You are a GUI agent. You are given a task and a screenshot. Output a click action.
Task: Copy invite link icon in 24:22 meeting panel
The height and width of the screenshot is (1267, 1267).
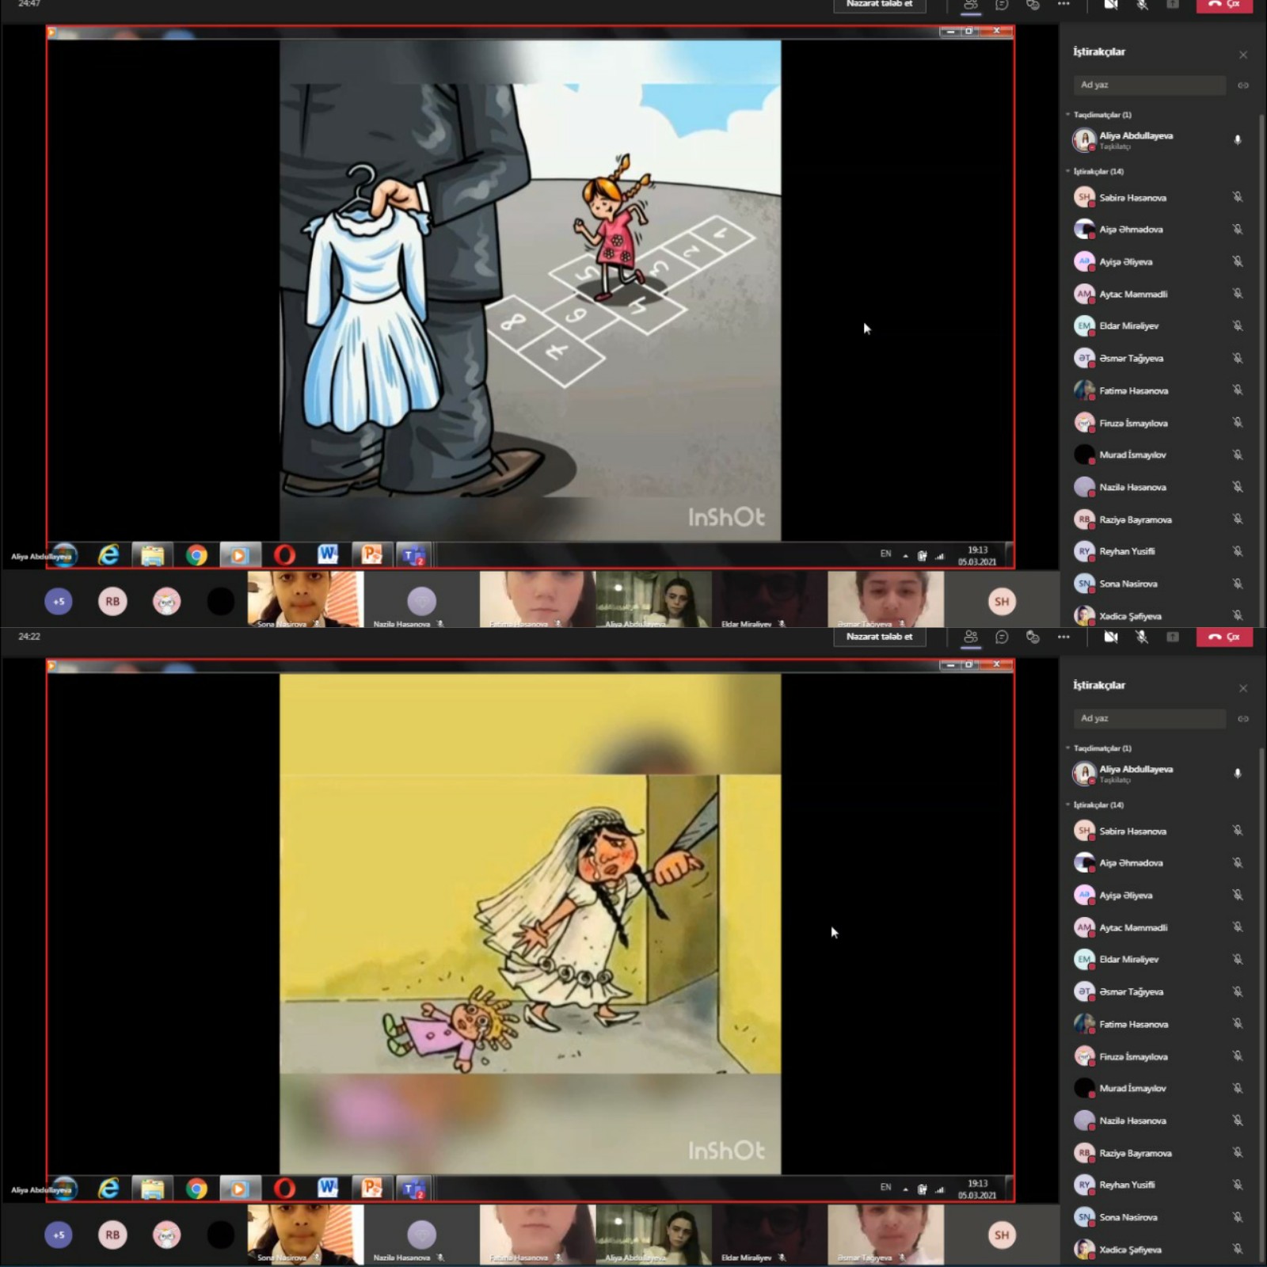point(1243,718)
